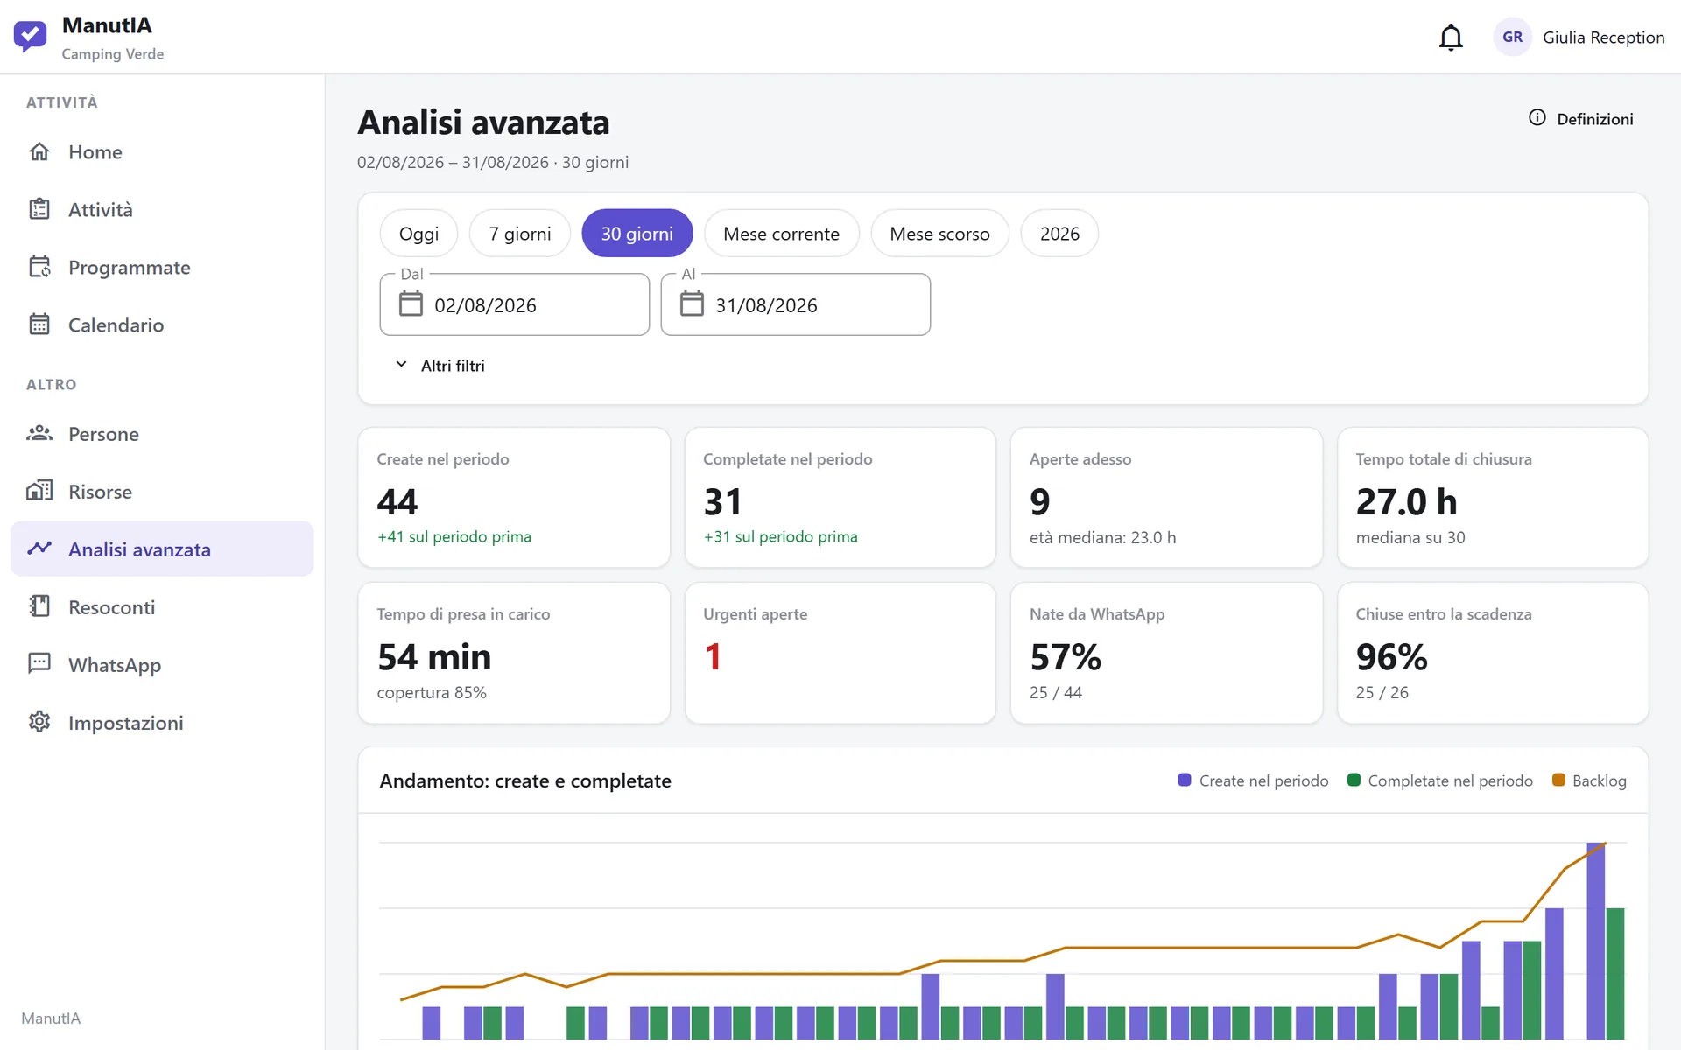This screenshot has width=1681, height=1050.
Task: Select the 7 giorni period chip
Action: point(520,234)
